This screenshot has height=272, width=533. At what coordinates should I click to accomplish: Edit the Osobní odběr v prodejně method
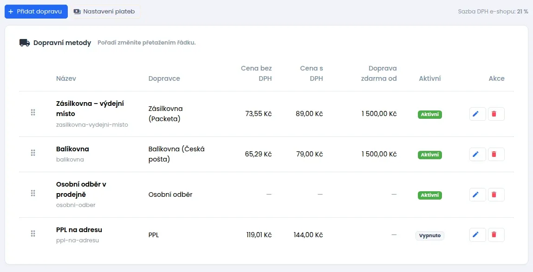tap(477, 195)
